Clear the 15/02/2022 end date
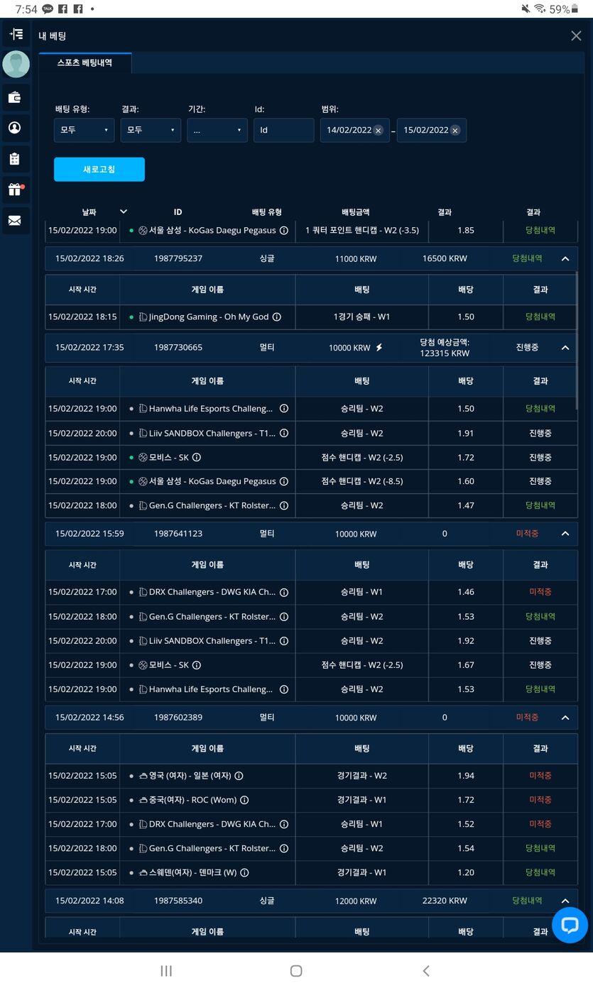The height and width of the screenshot is (988, 593). point(455,131)
